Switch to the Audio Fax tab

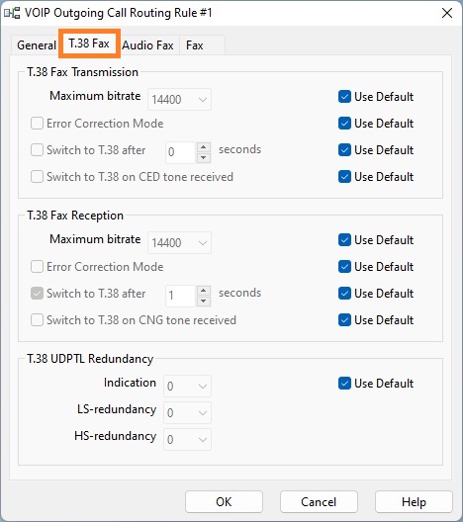coord(147,45)
